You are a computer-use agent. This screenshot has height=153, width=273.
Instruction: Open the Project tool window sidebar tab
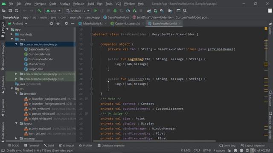point(3,30)
